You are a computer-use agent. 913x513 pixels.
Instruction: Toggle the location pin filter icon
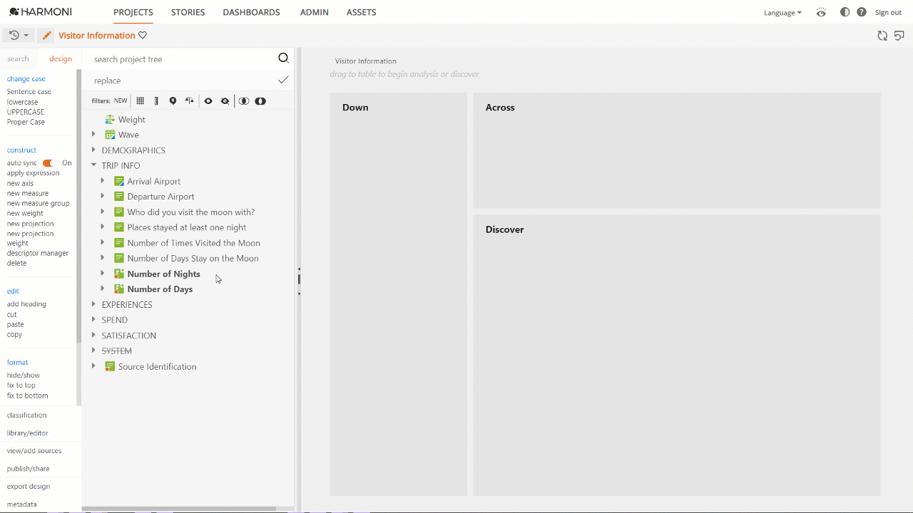point(173,101)
